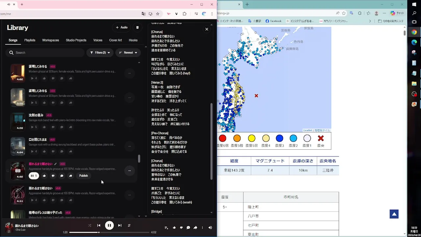The image size is (421, 237).
Task: Pause playback with the main player button
Action: pyautogui.click(x=109, y=225)
